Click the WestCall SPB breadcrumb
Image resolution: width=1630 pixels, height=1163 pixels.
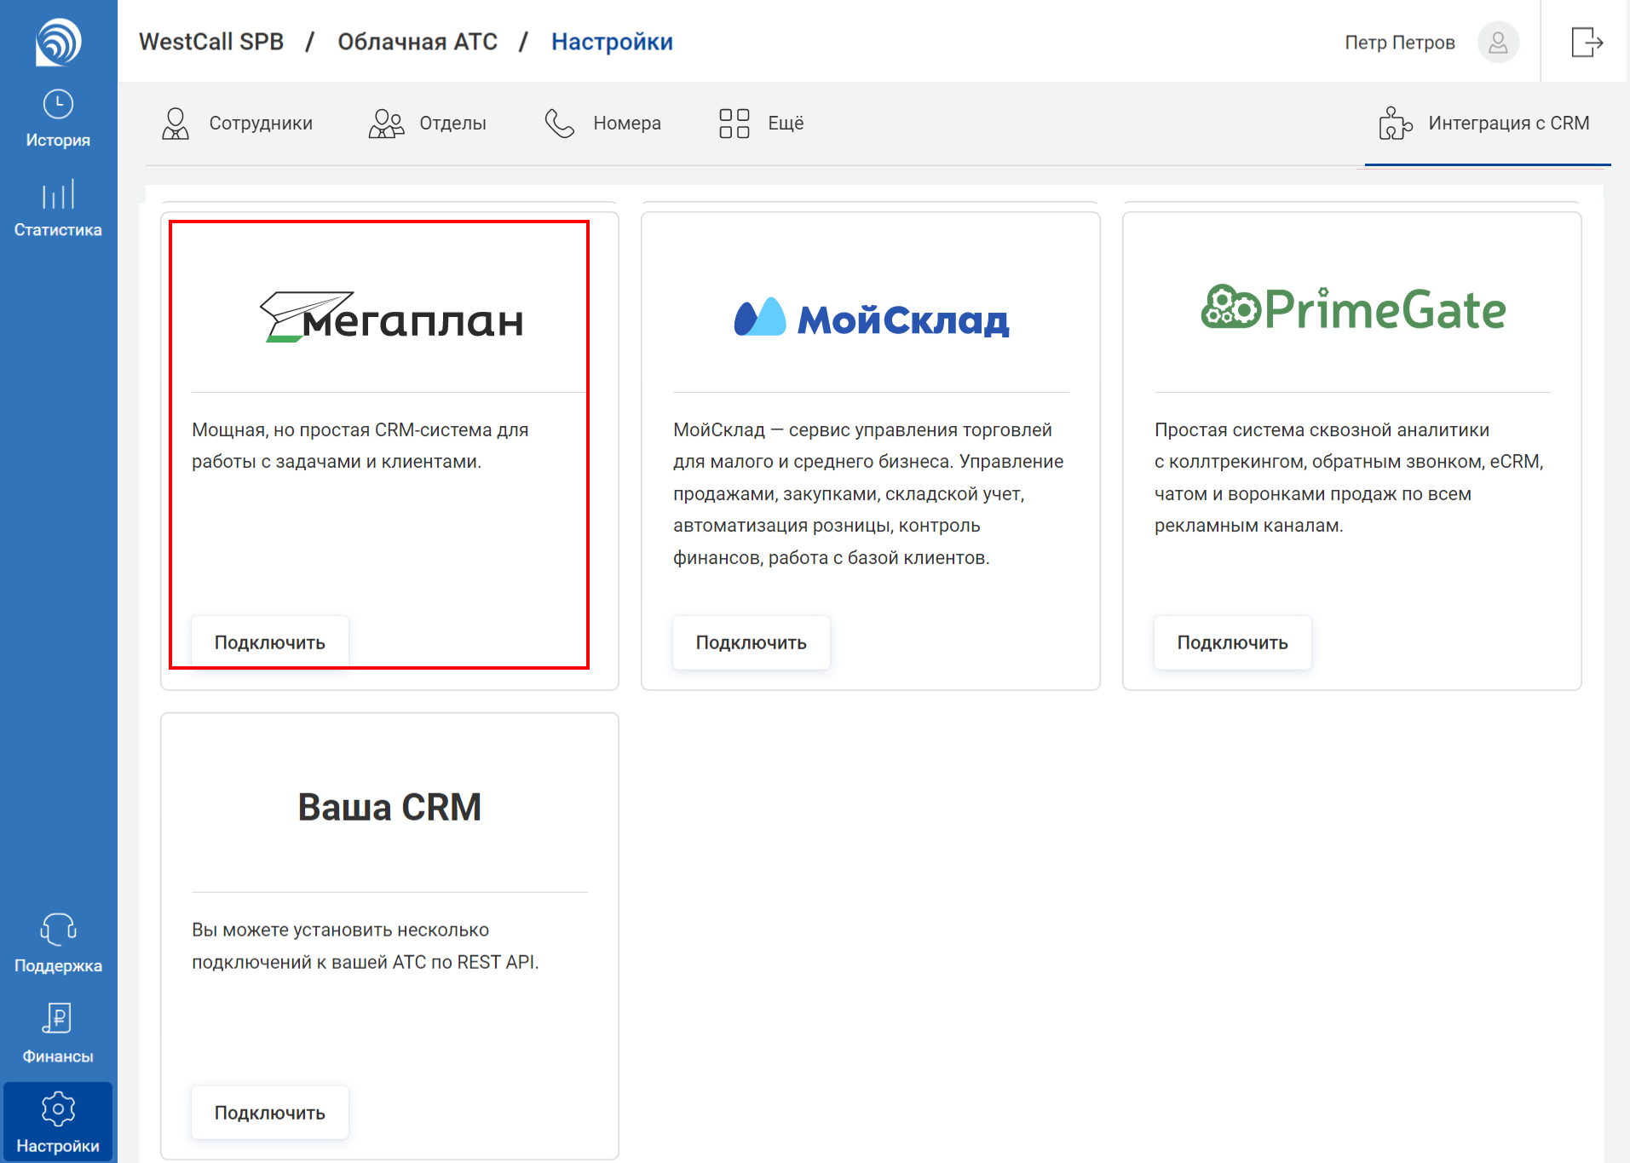tap(211, 42)
